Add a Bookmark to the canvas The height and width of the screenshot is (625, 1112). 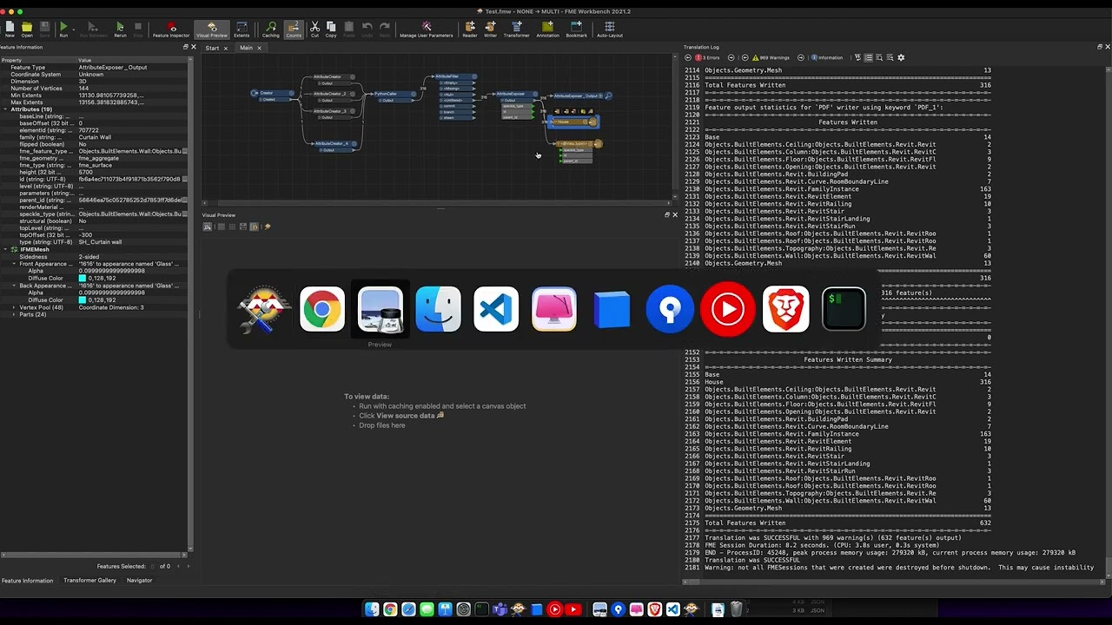click(x=576, y=29)
